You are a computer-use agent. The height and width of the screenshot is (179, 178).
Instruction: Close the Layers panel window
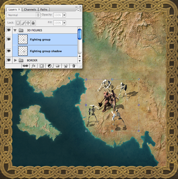click(80, 7)
